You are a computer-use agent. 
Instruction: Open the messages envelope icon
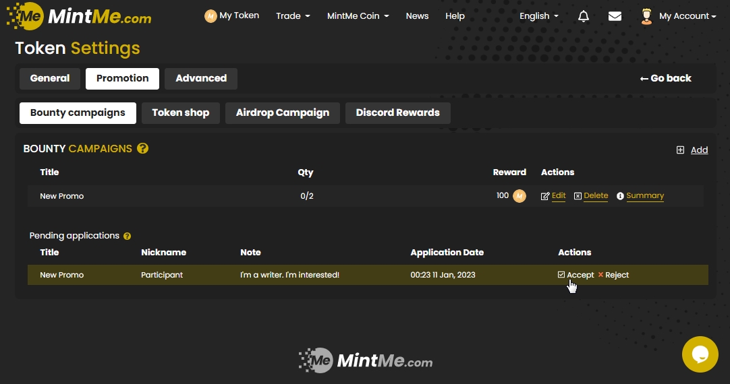point(615,16)
